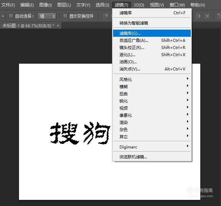Click the align top edges icon
This screenshot has height=206, width=221.
tap(106, 16)
